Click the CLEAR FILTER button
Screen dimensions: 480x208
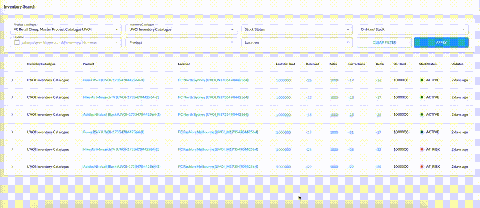[x=384, y=42]
